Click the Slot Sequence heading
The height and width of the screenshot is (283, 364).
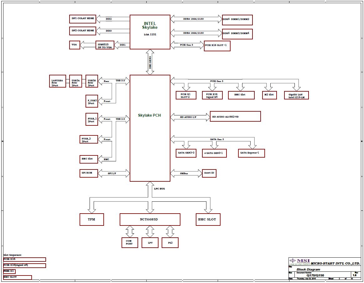pos(13,255)
